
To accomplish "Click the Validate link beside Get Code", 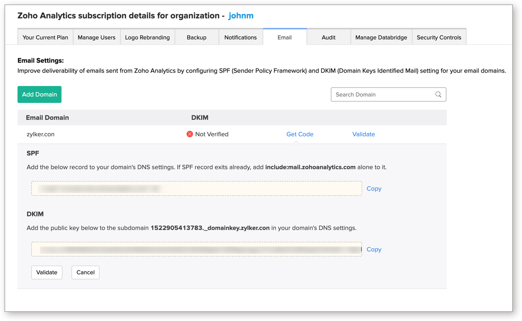I will click(363, 134).
